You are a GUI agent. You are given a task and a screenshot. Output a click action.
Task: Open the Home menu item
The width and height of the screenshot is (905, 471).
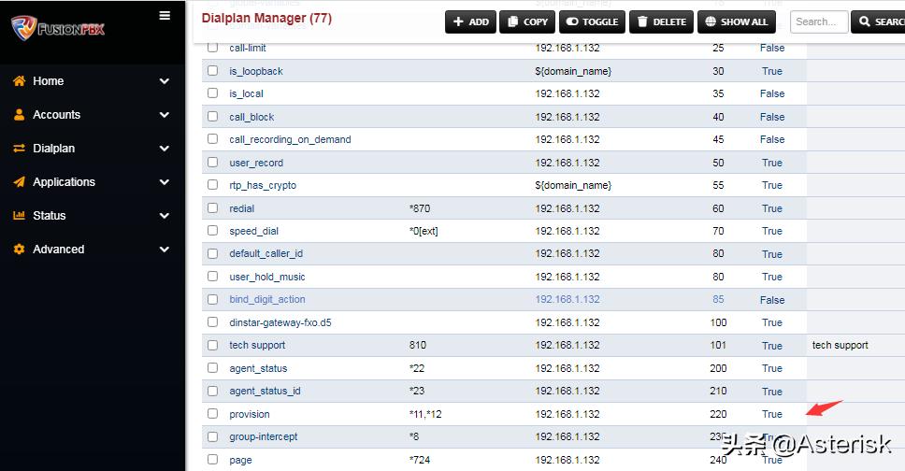coord(48,80)
